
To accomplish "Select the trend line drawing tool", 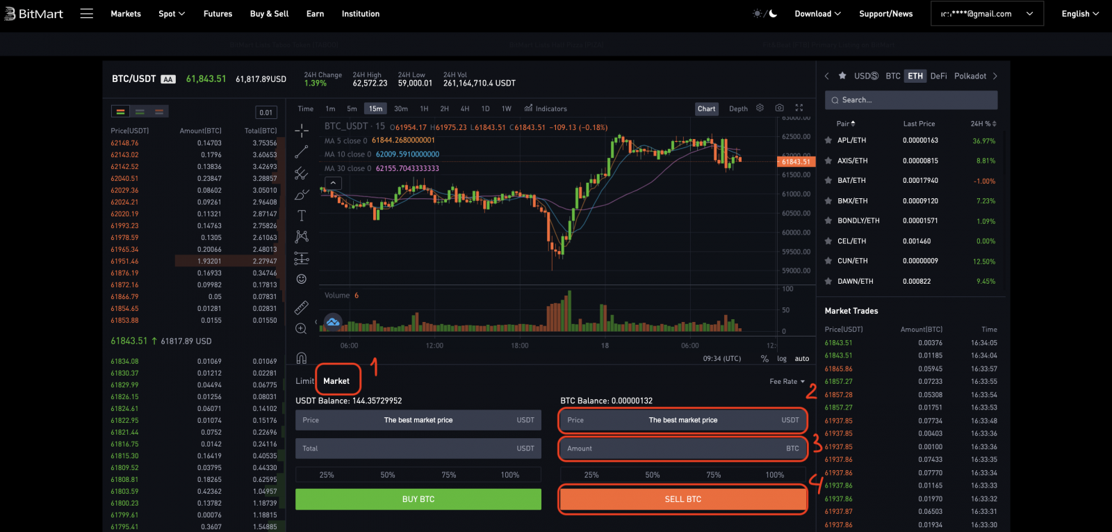I will point(302,152).
